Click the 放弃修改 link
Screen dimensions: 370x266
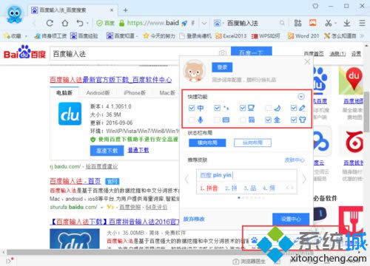[x=194, y=219]
